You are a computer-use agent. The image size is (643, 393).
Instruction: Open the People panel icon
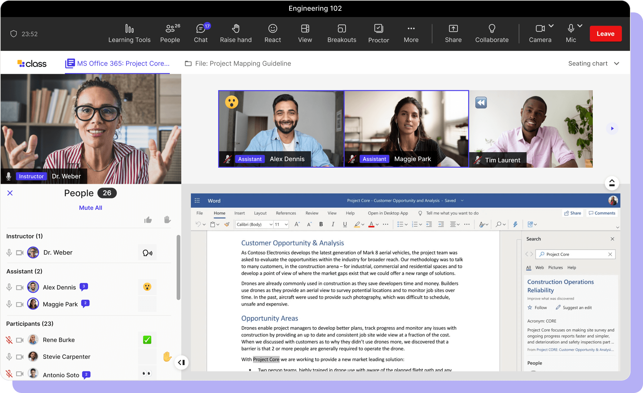coord(170,33)
